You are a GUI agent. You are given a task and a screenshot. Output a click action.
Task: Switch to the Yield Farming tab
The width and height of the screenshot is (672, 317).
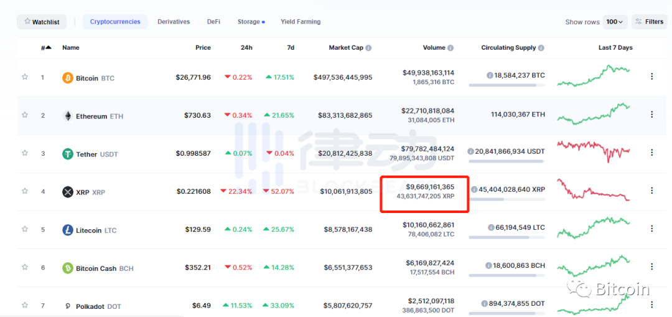(301, 22)
